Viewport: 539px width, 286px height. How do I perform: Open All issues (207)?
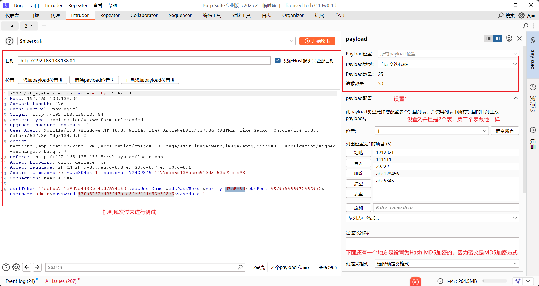(61, 281)
